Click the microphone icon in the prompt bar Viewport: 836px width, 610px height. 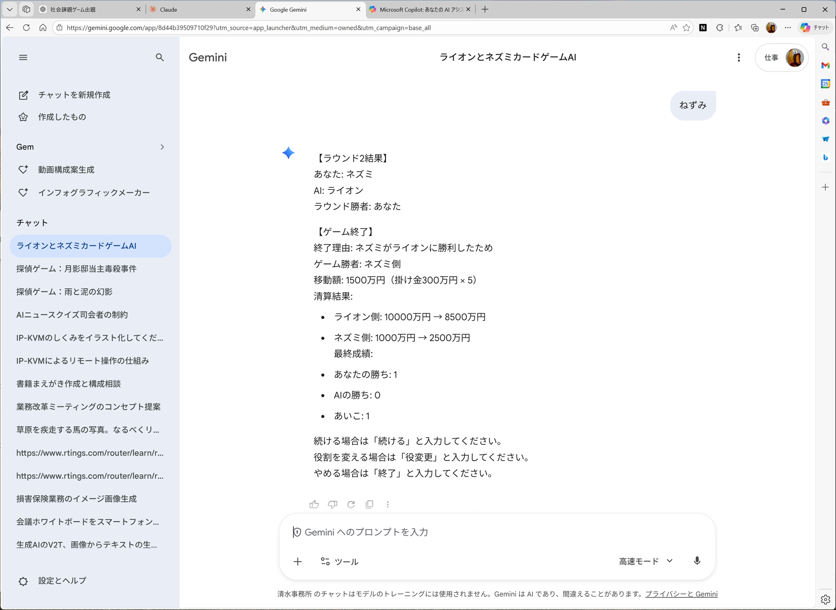[697, 561]
